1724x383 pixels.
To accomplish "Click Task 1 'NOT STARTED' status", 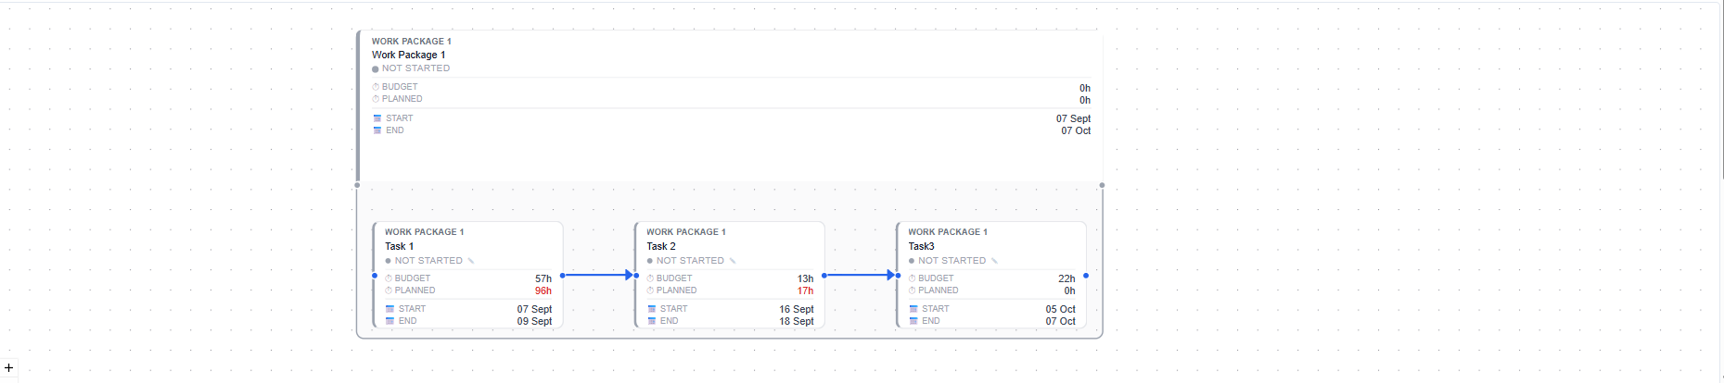I will (428, 261).
